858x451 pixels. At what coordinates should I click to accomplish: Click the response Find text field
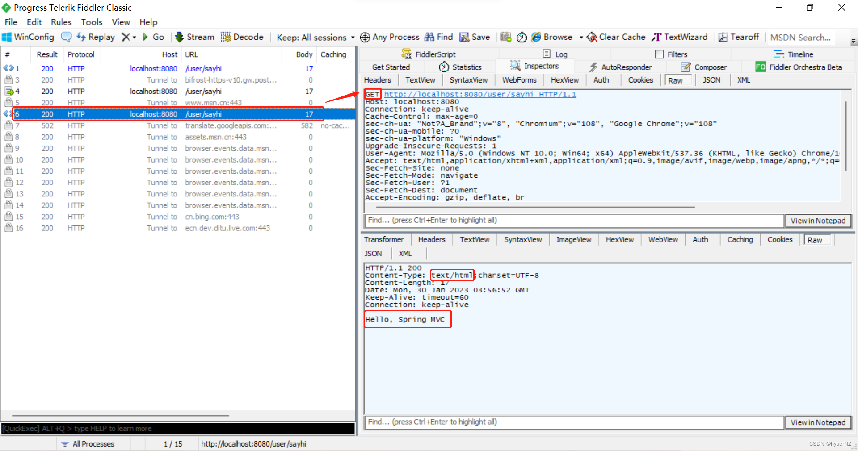(575, 422)
